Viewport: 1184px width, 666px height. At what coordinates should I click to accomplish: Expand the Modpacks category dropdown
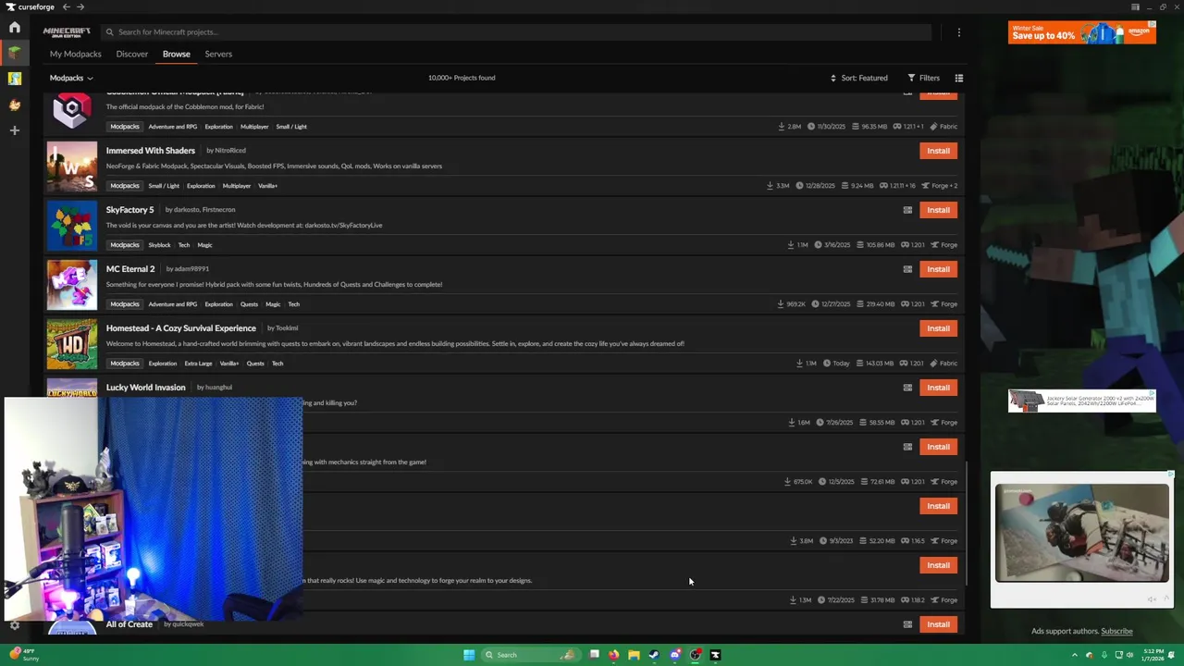pos(71,78)
